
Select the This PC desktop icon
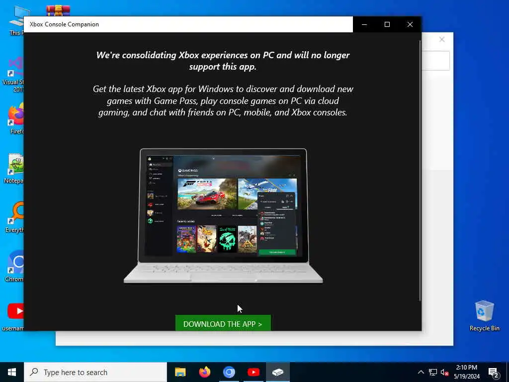(x=16, y=21)
